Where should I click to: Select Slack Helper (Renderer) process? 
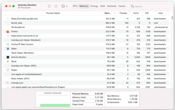click(86, 53)
